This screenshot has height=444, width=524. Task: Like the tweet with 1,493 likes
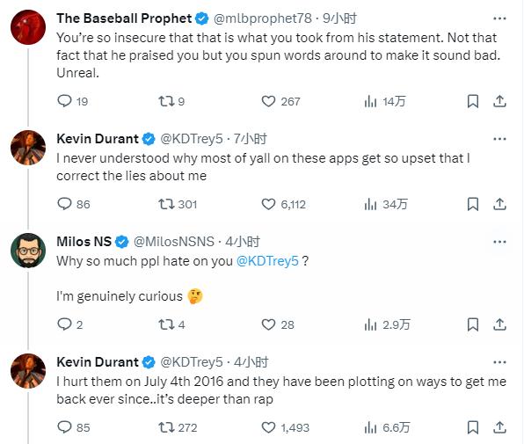268,427
